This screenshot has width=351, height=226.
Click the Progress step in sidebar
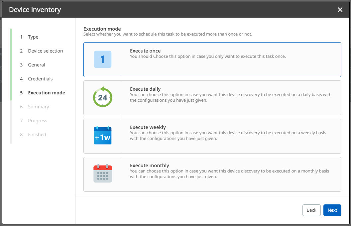point(38,121)
